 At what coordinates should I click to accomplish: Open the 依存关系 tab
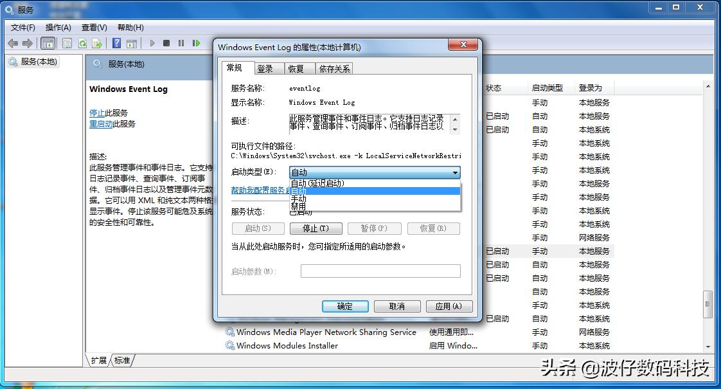tap(336, 68)
